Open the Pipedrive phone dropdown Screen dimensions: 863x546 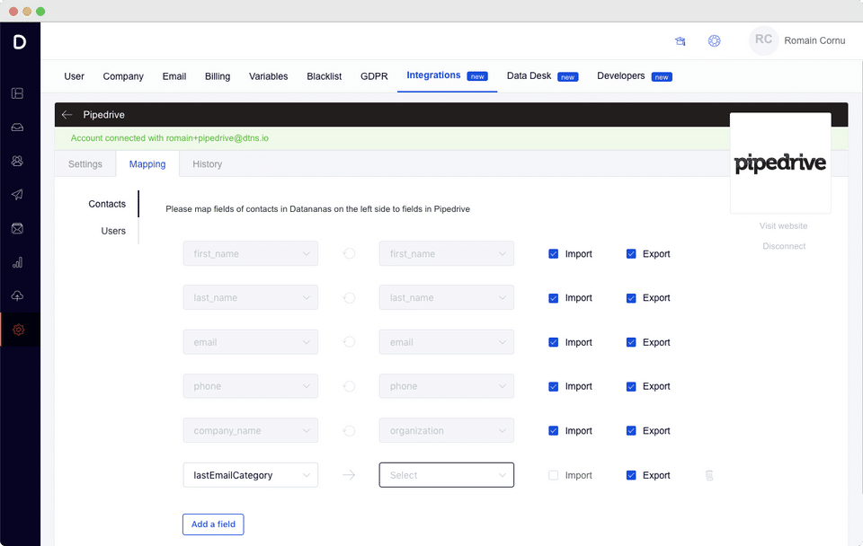click(447, 386)
